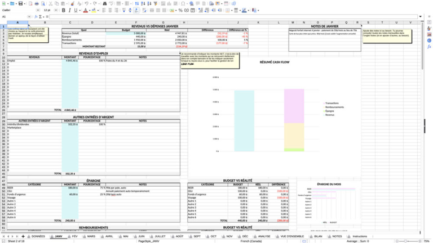Open Print Preview from toolbar
Screen dimensions: 433x243
(x=43, y=3)
